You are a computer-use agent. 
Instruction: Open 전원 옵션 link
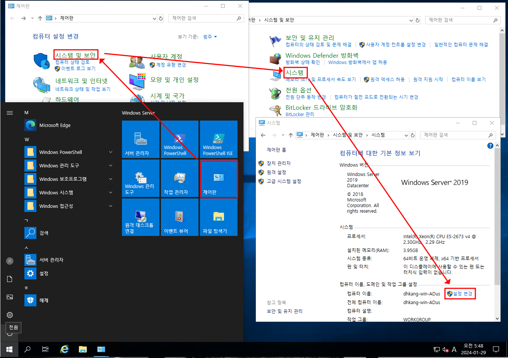click(x=299, y=90)
